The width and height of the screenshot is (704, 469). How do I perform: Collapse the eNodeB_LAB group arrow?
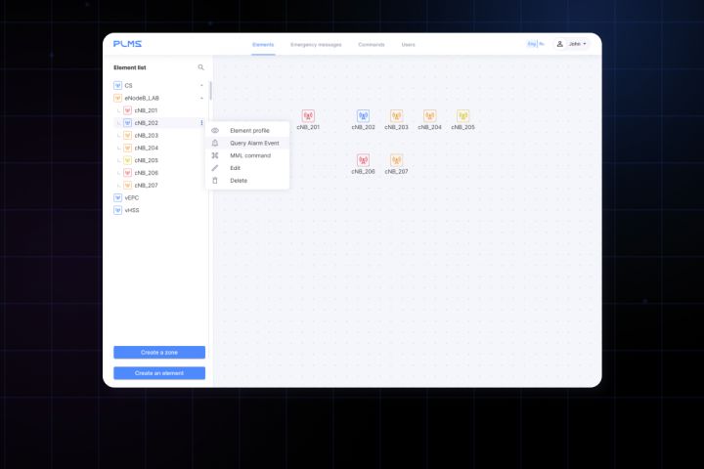[201, 98]
